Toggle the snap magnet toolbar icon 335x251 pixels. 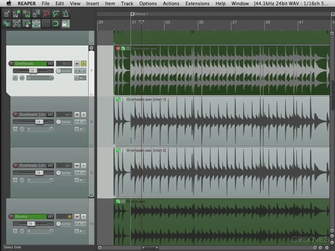tap(56, 24)
